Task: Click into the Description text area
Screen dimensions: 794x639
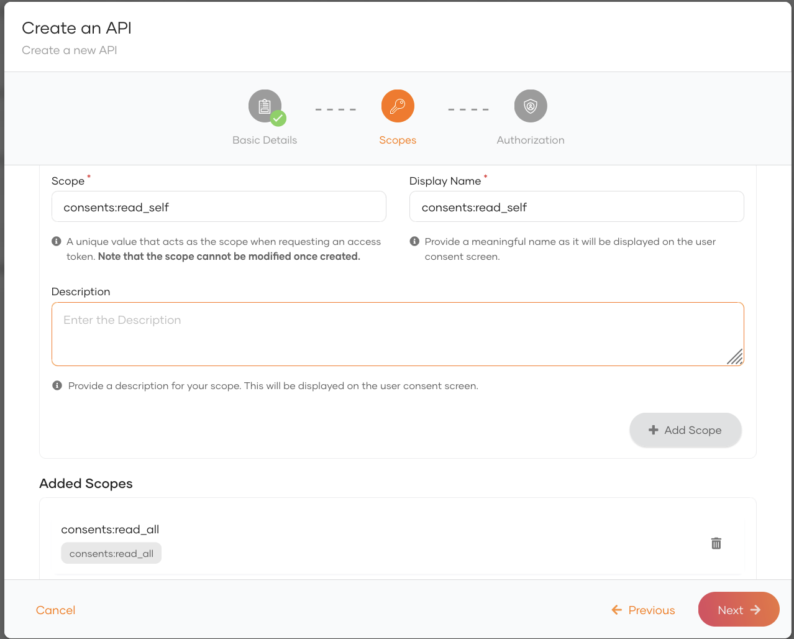Action: 398,334
